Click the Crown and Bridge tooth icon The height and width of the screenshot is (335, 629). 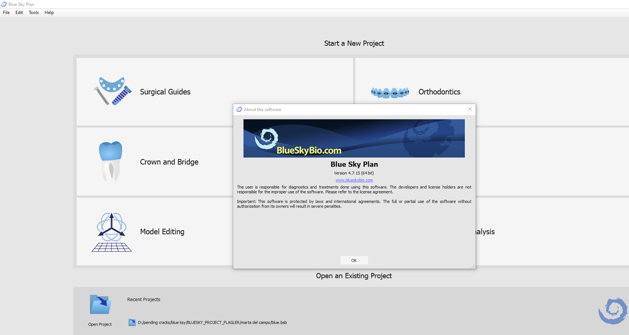110,162
